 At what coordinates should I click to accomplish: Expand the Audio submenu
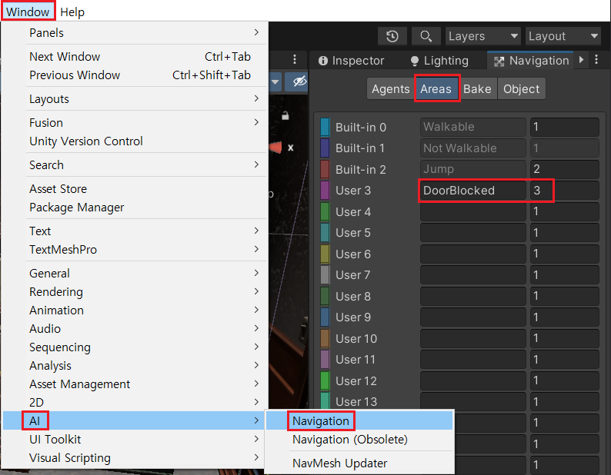135,329
